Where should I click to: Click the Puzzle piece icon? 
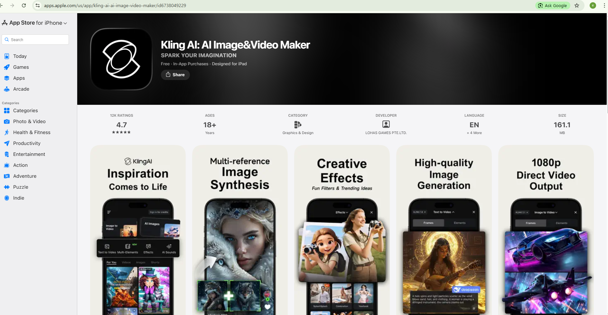point(7,187)
